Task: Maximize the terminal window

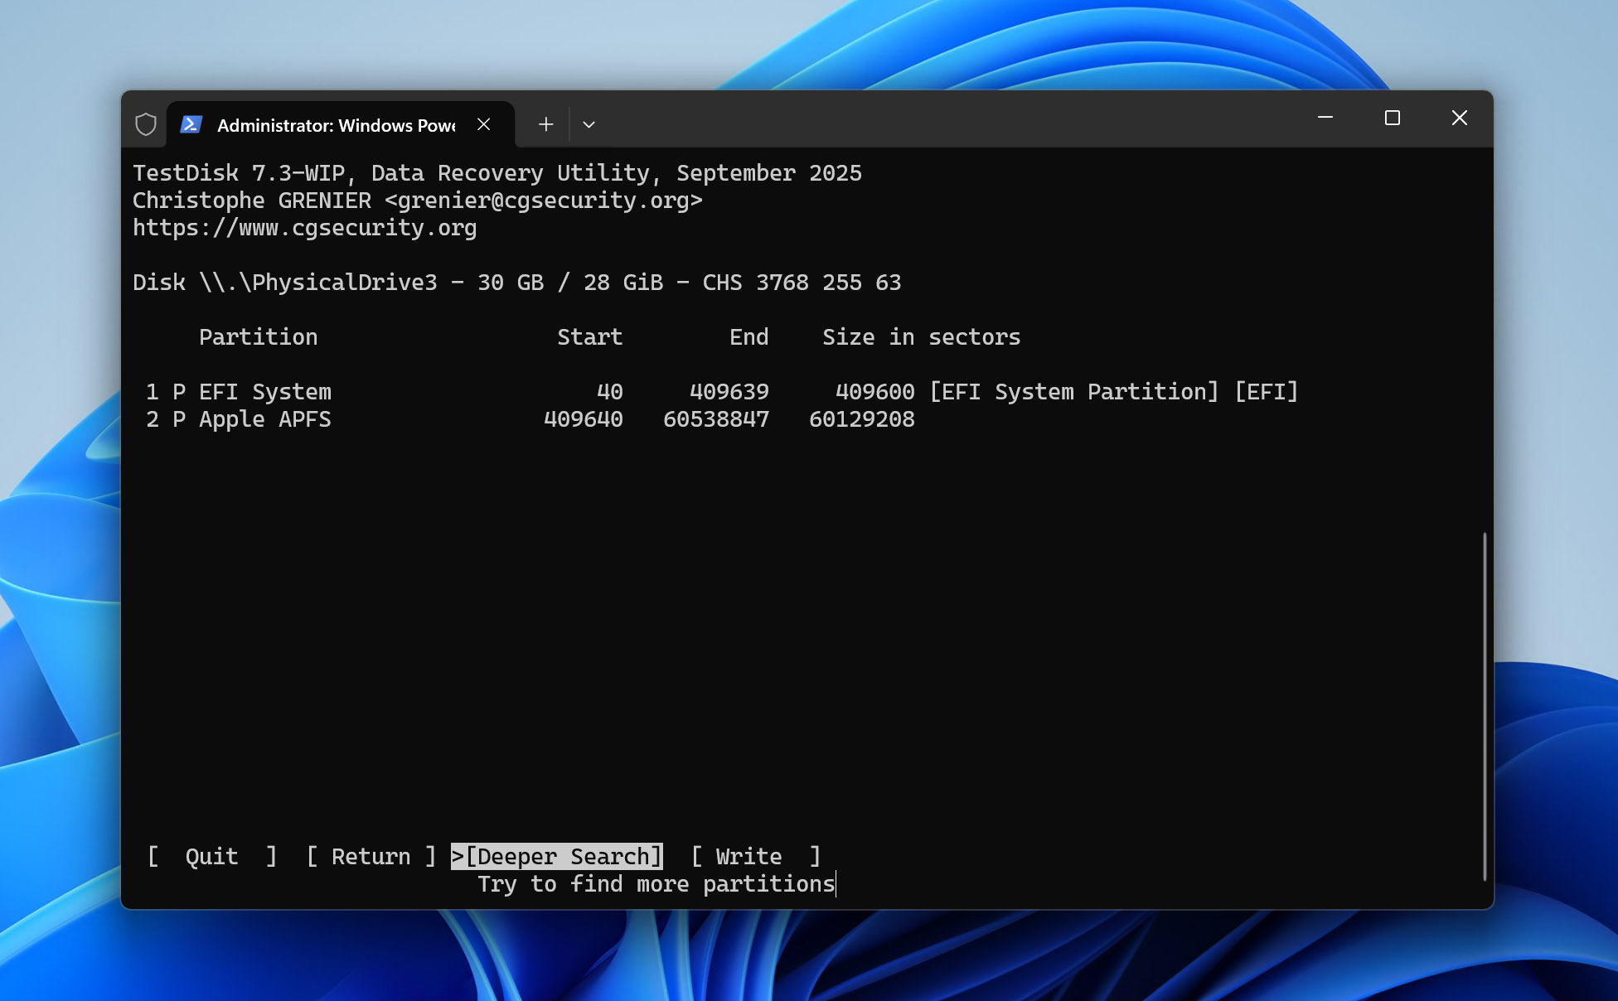Action: point(1393,118)
